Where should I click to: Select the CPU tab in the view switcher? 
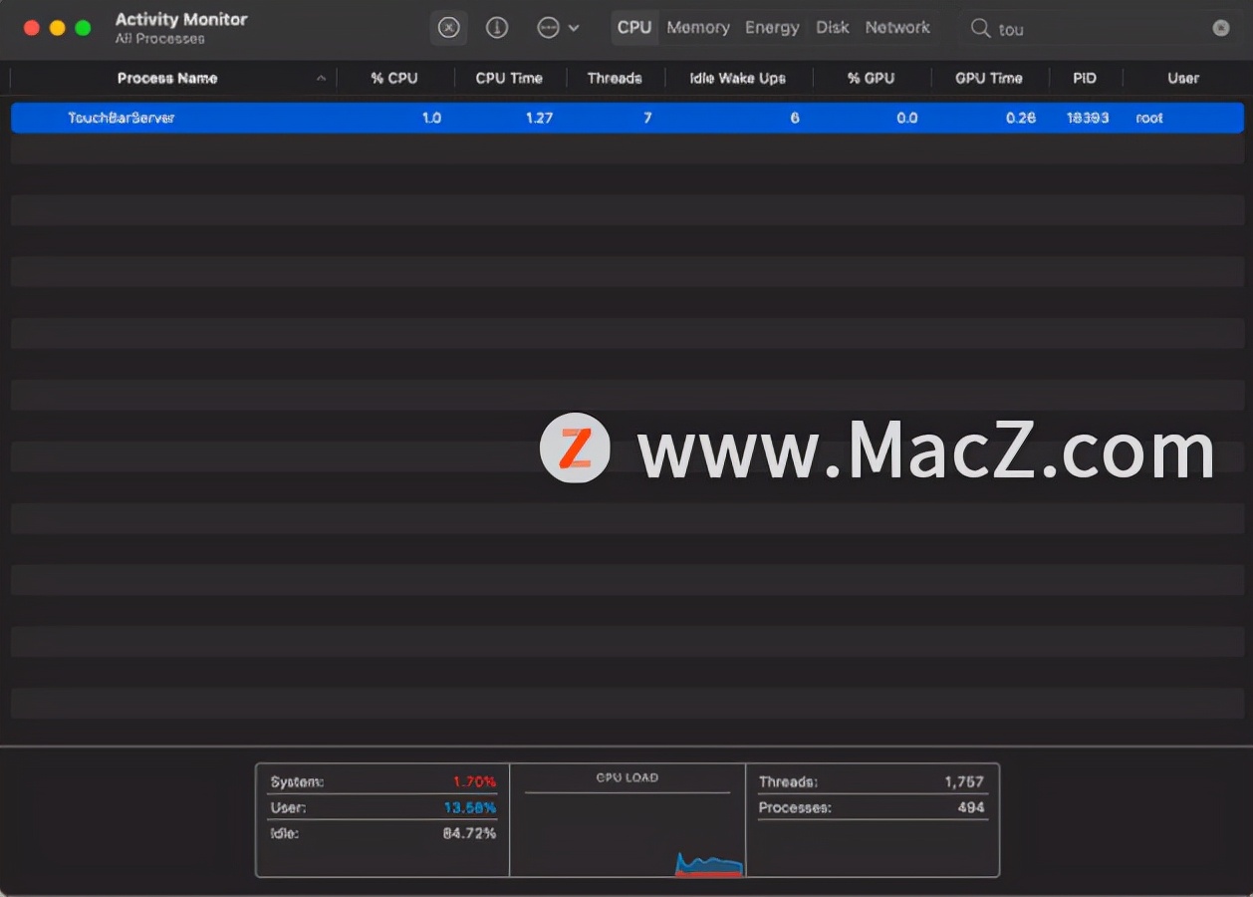click(x=634, y=27)
